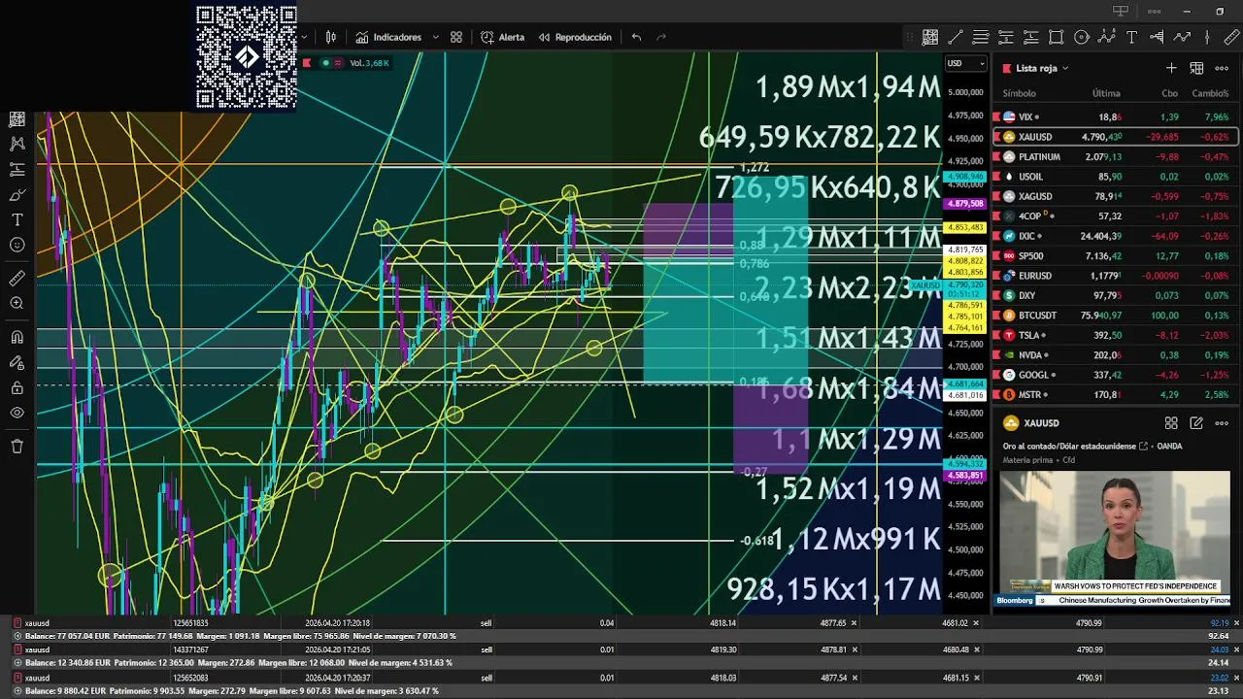Add note for XAUUSD with edit icon
Image resolution: width=1243 pixels, height=699 pixels.
1196,423
